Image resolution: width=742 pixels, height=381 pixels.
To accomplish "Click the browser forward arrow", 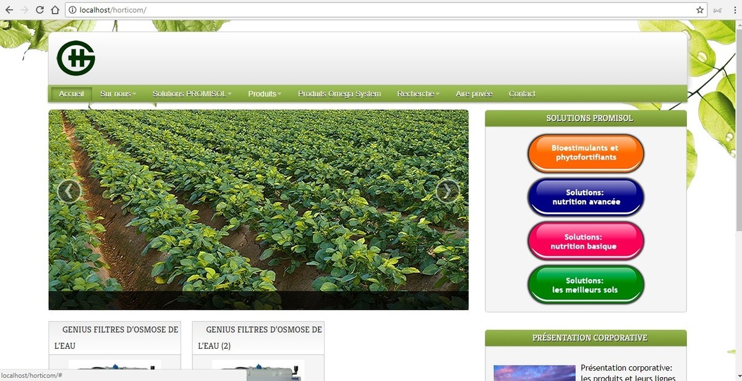I will 25,10.
